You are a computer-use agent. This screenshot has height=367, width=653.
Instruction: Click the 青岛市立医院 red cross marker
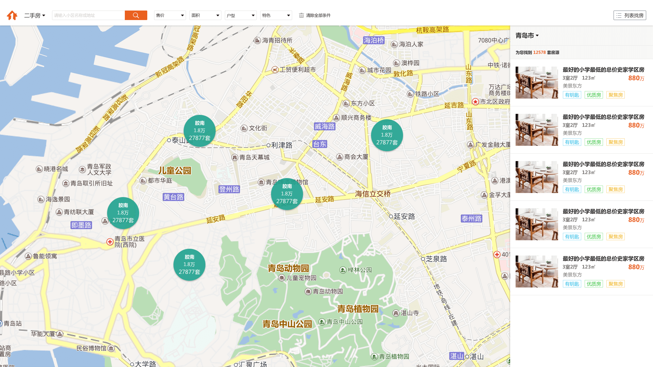110,242
